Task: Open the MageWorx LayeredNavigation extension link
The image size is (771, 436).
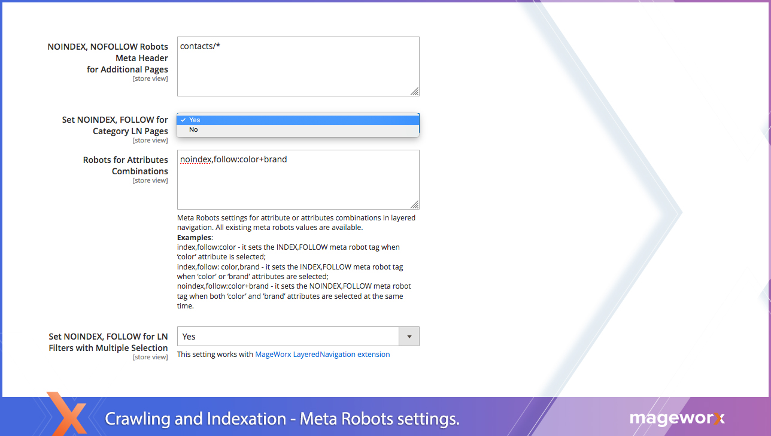Action: tap(322, 355)
